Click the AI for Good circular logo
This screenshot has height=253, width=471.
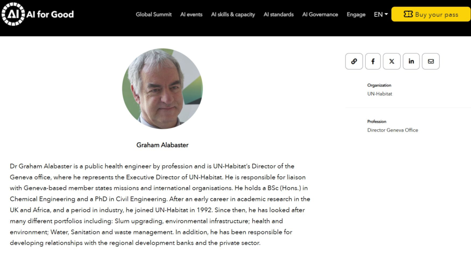click(13, 14)
